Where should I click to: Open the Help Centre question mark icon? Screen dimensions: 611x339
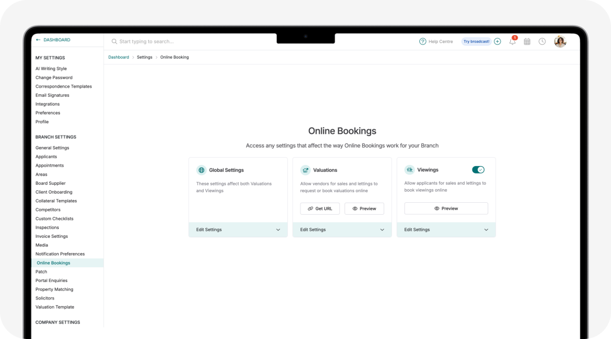click(x=423, y=41)
